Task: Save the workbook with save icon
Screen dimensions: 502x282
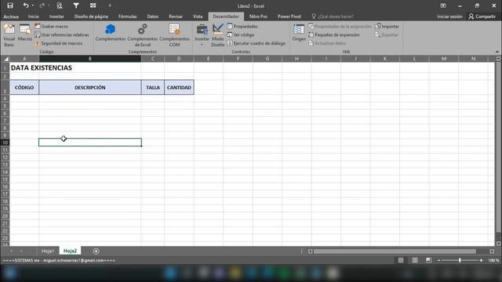Action: pyautogui.click(x=10, y=5)
